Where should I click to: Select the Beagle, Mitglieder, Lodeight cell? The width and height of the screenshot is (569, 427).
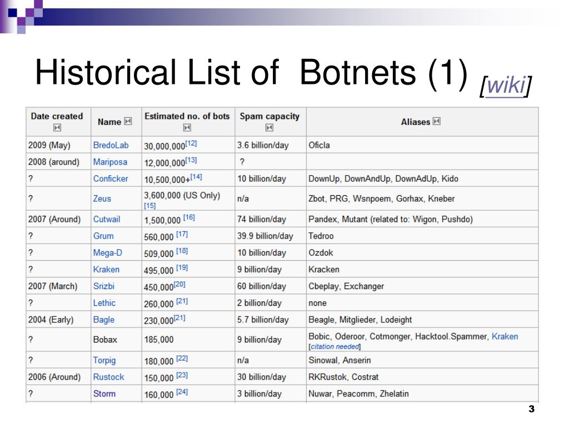tap(422, 320)
